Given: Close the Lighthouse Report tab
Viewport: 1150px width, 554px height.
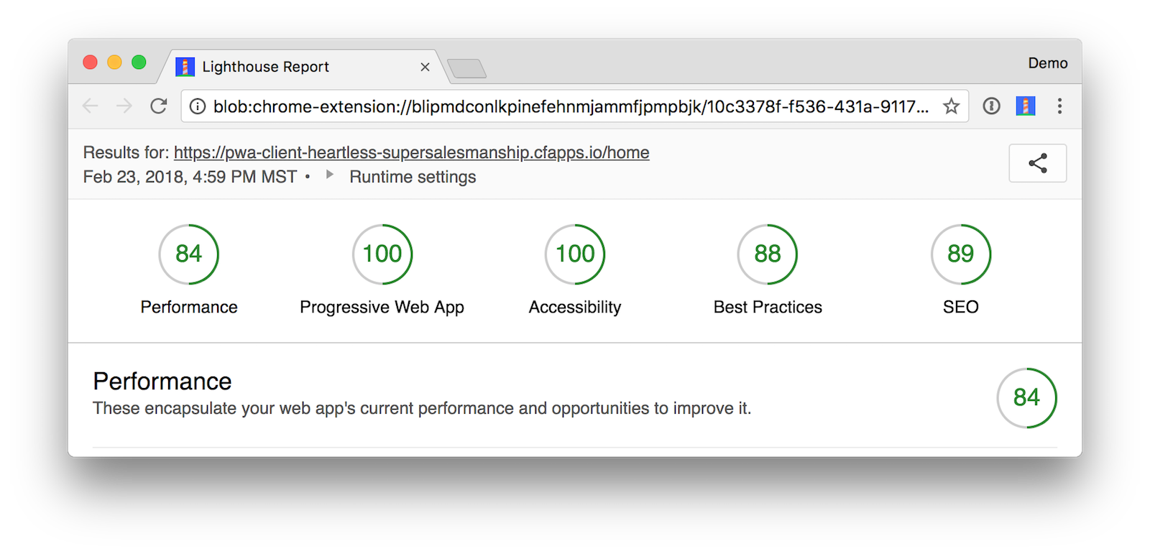Looking at the screenshot, I should (x=425, y=67).
